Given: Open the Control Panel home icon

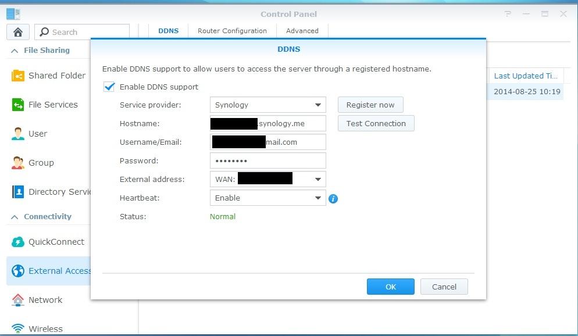Looking at the screenshot, I should (x=17, y=32).
